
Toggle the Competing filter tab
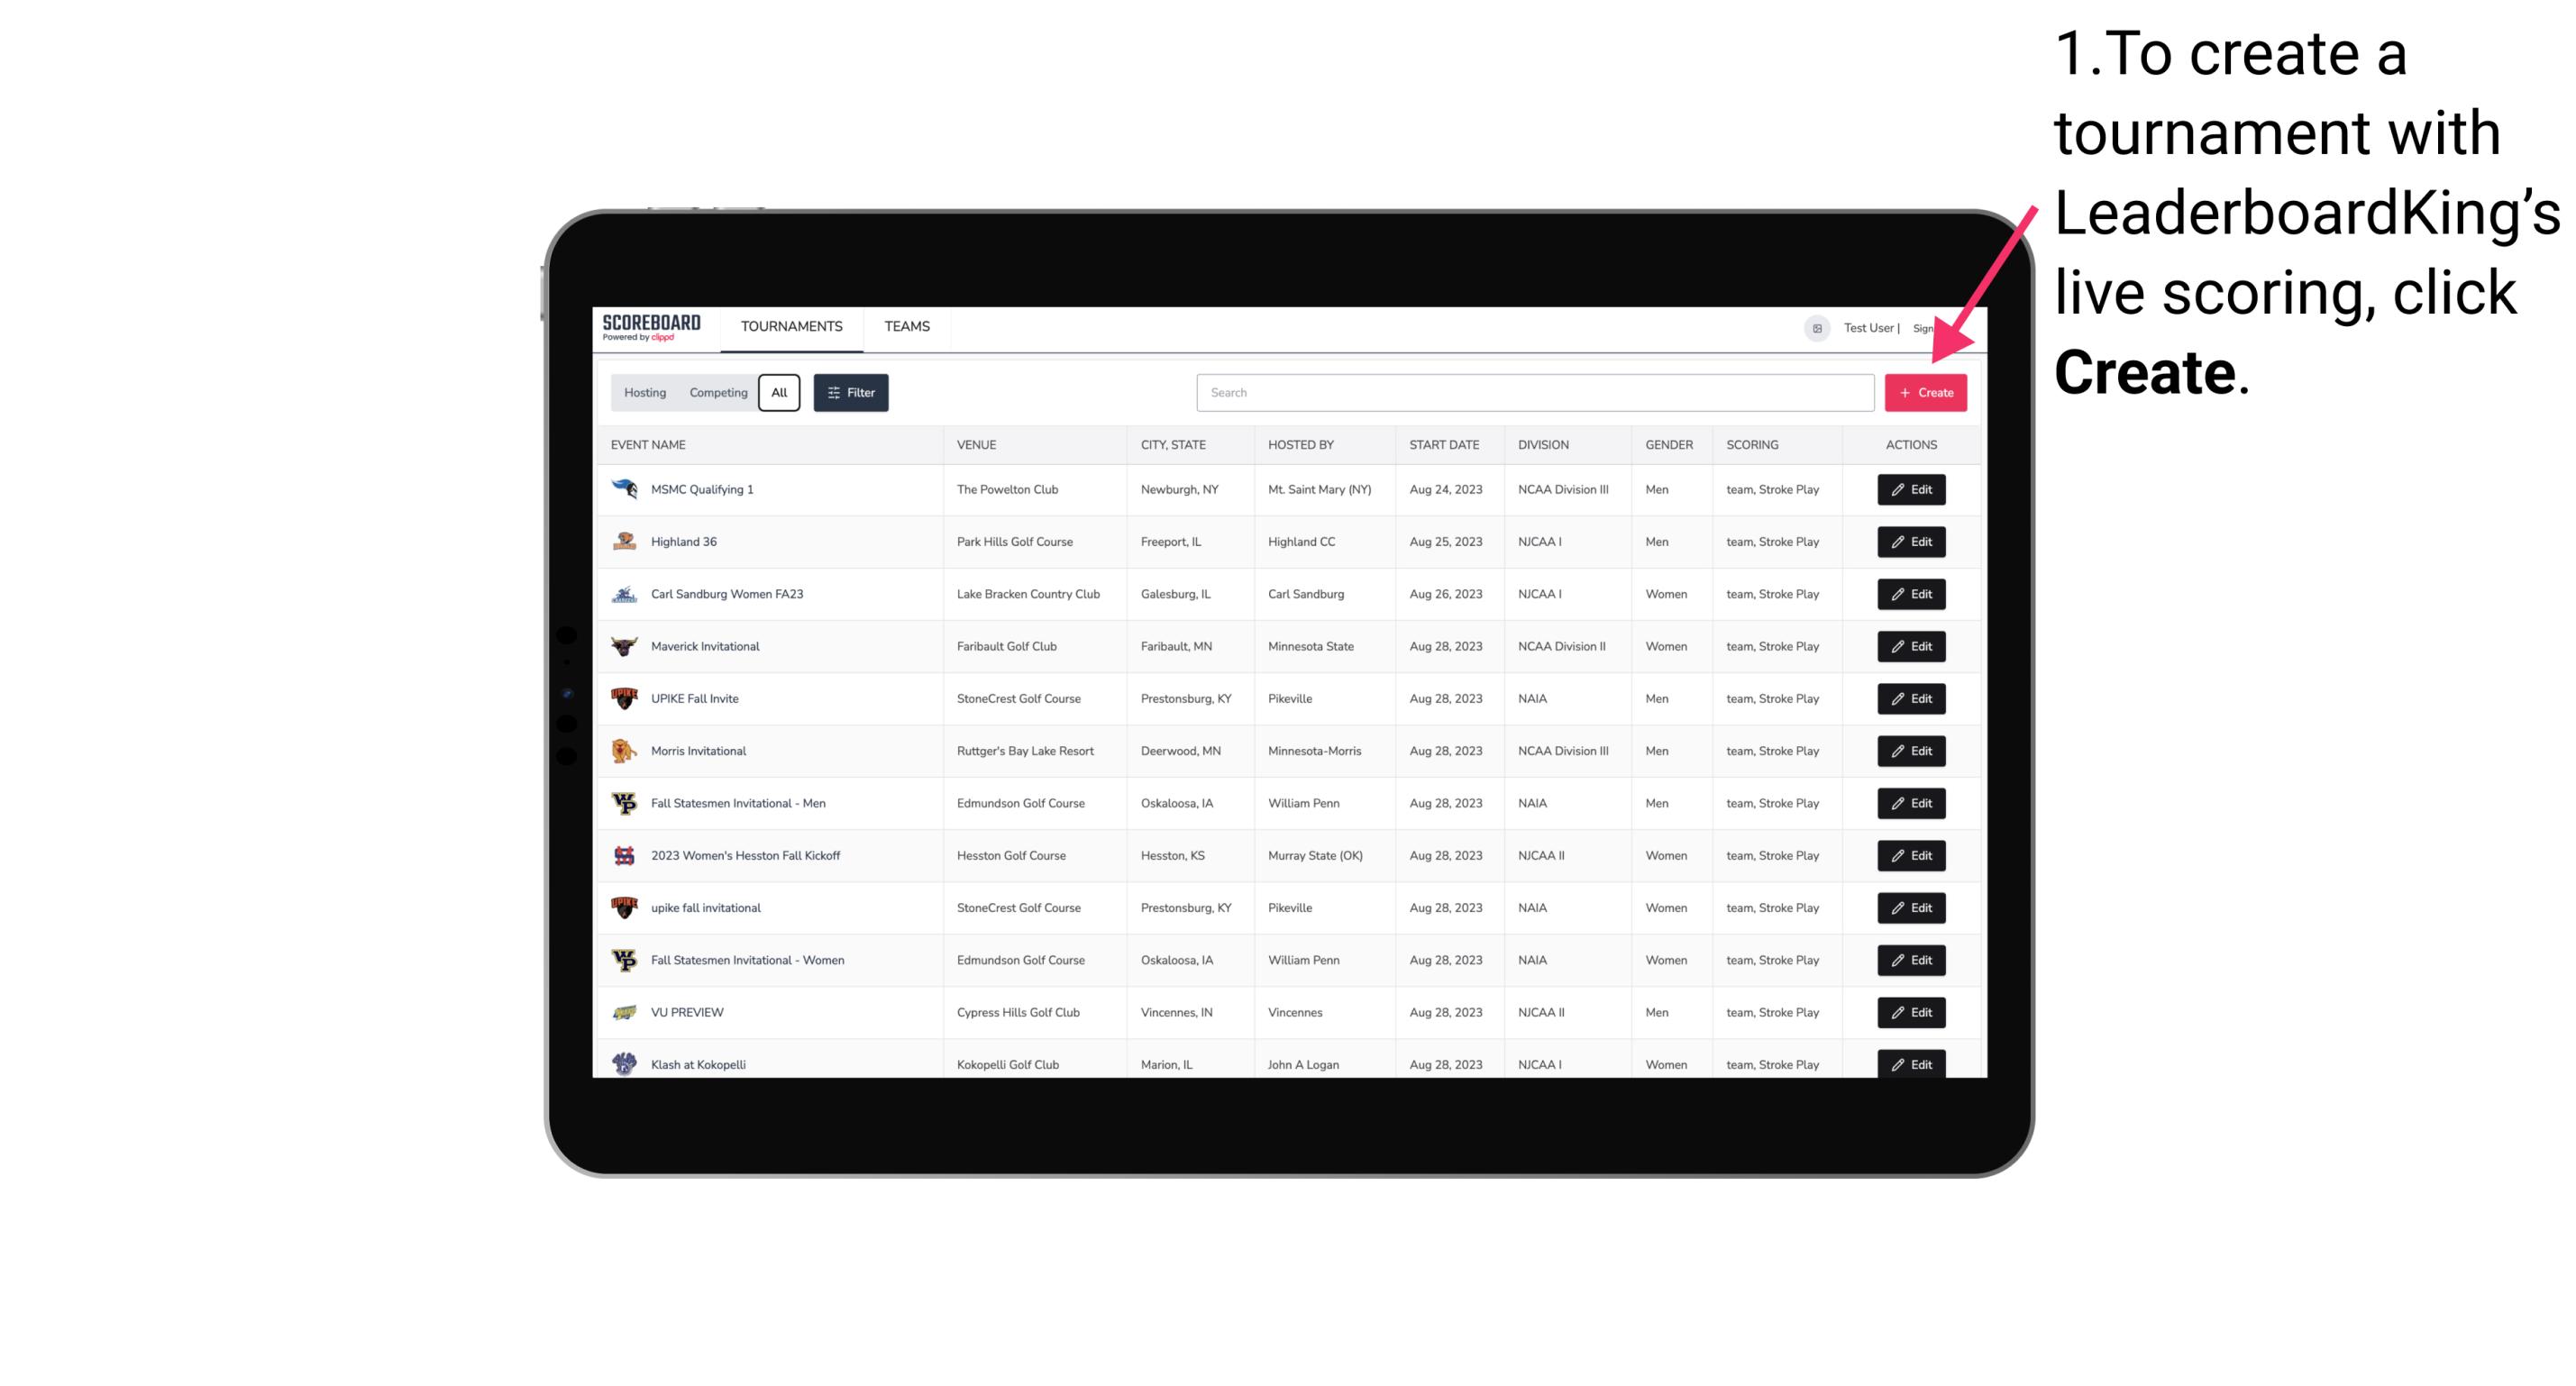coord(717,393)
